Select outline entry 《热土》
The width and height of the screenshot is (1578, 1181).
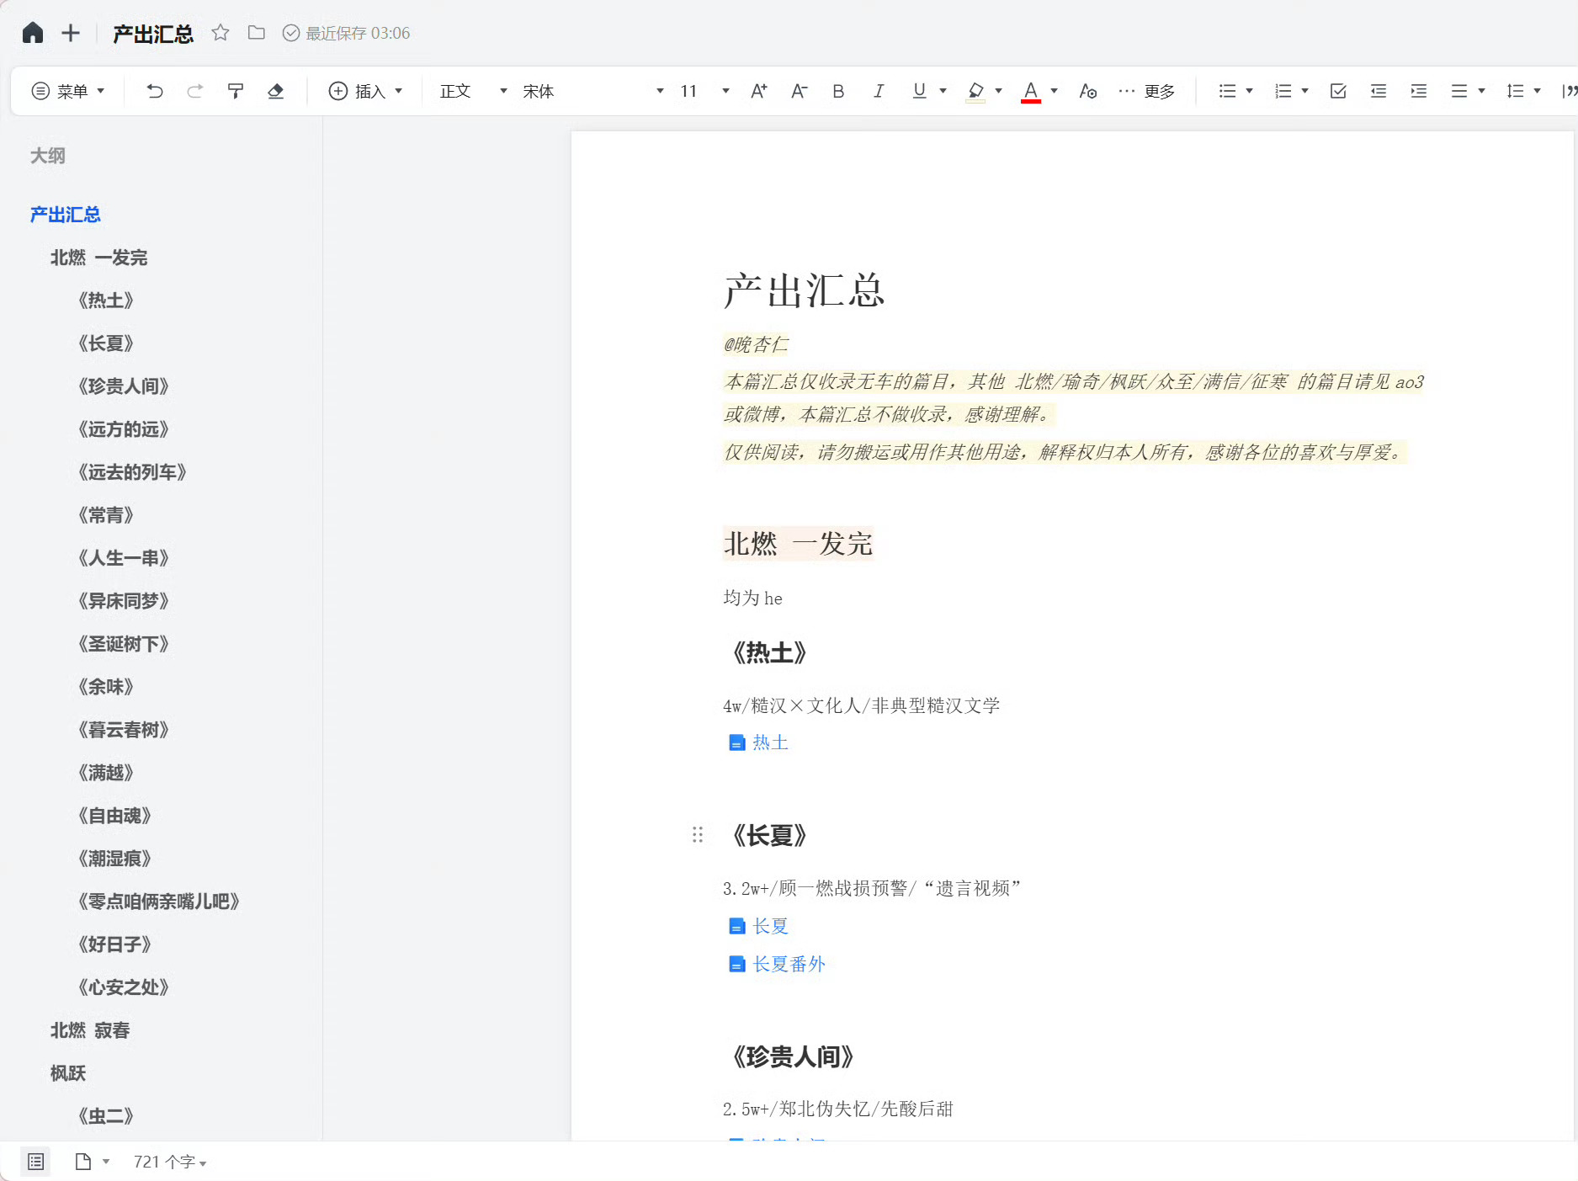click(106, 301)
